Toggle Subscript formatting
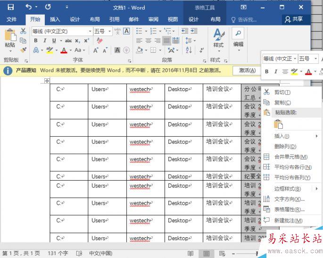Viewport: 323px width, 258px height. point(77,41)
